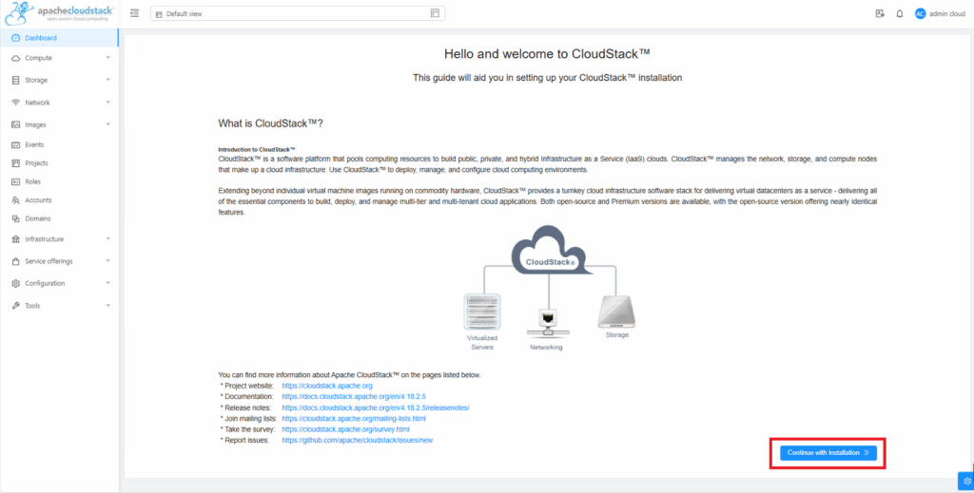Click the CloudStack cloud diagram image
The height and width of the screenshot is (493, 974).
[551, 251]
